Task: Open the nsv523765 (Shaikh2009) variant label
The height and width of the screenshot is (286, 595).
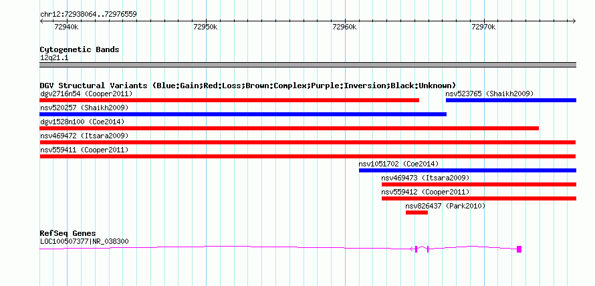Action: (489, 94)
